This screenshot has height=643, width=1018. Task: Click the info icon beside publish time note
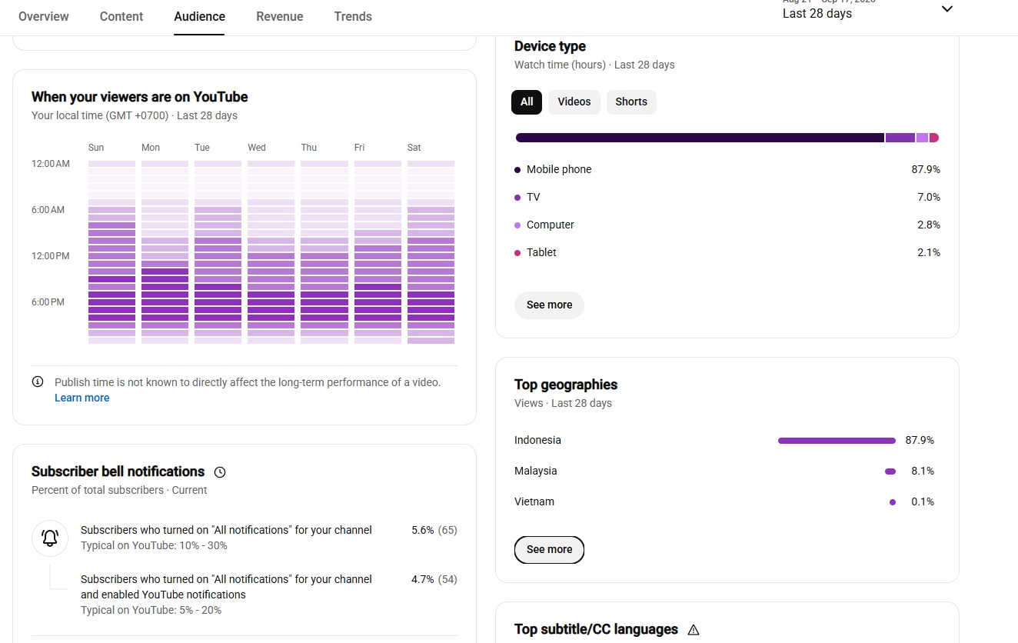click(x=38, y=381)
